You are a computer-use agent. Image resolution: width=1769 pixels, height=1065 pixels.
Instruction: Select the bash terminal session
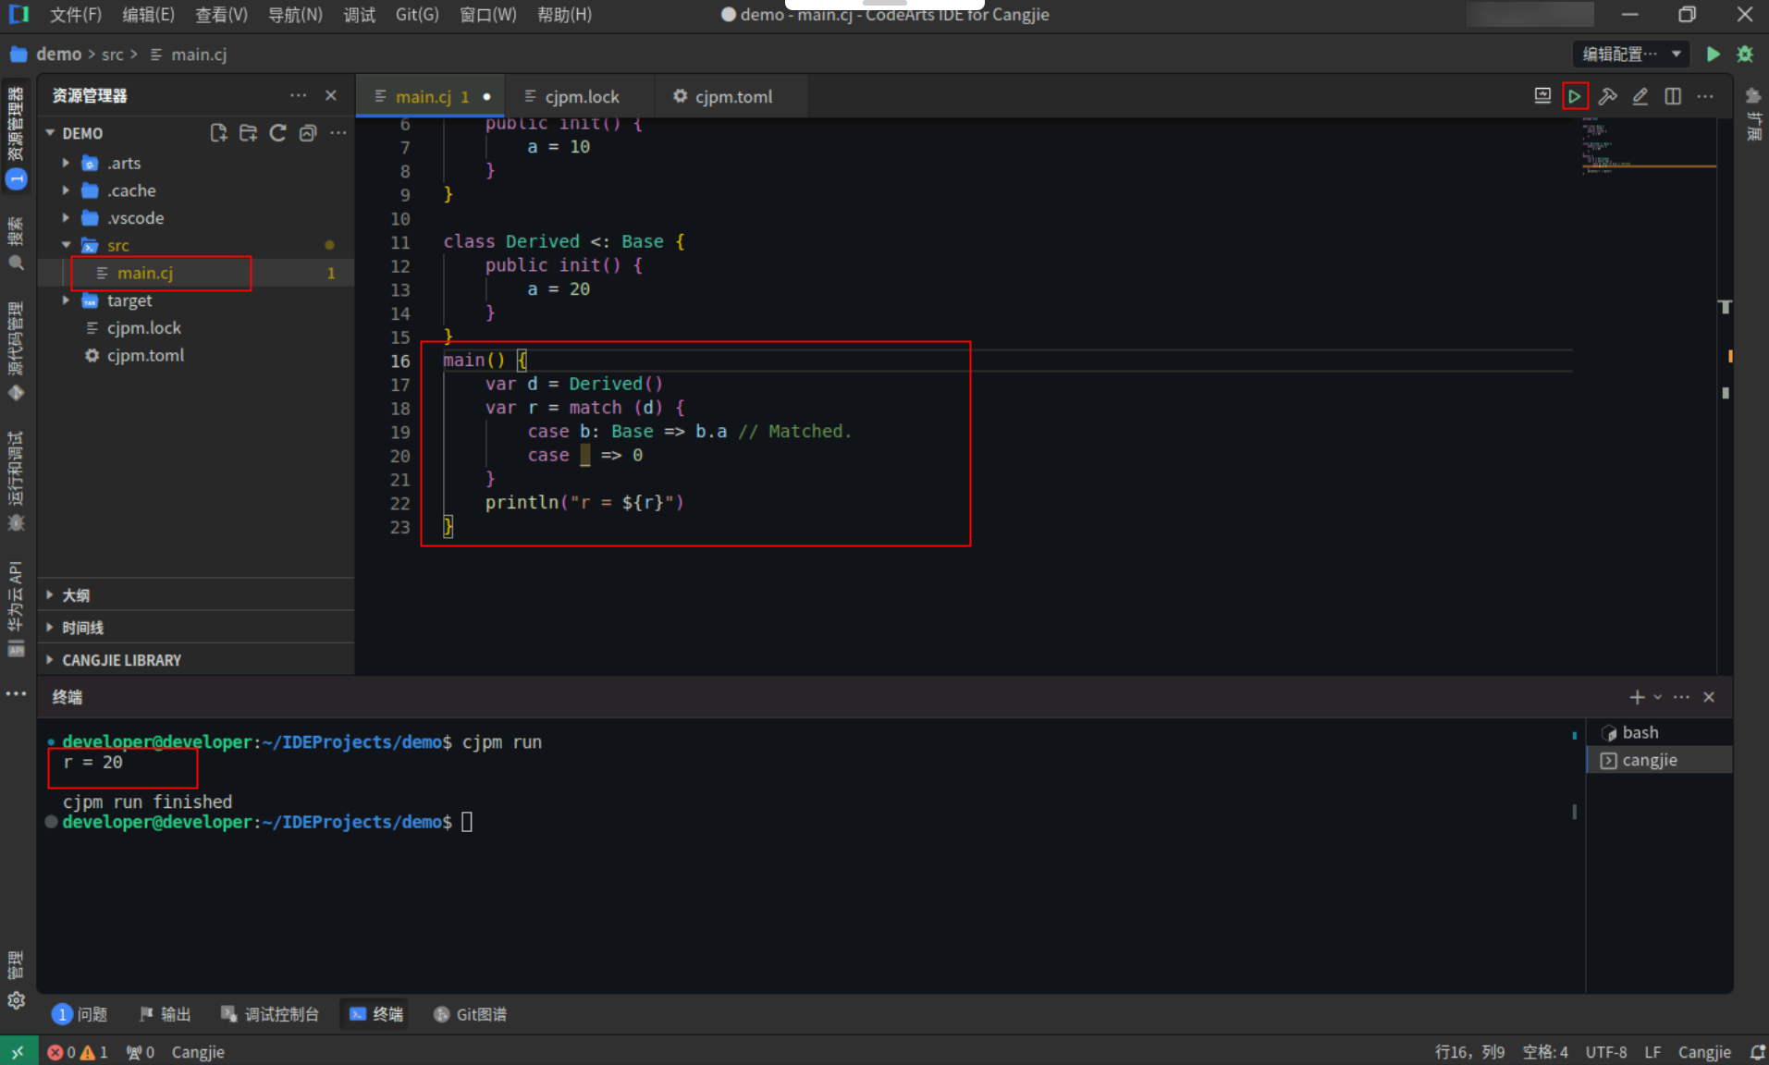tap(1659, 732)
